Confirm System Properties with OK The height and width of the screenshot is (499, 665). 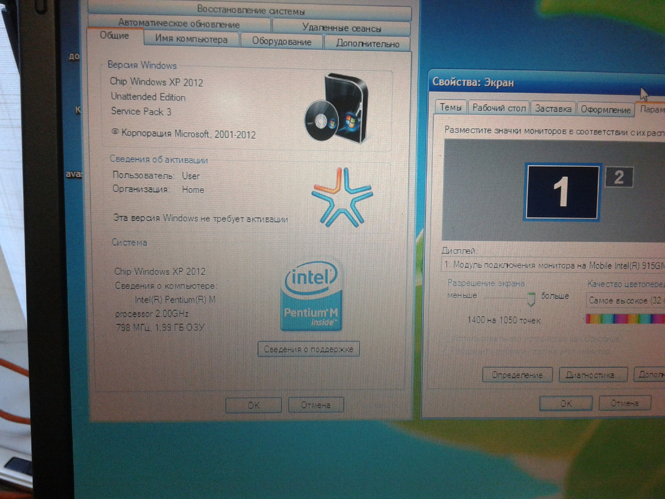coord(254,405)
